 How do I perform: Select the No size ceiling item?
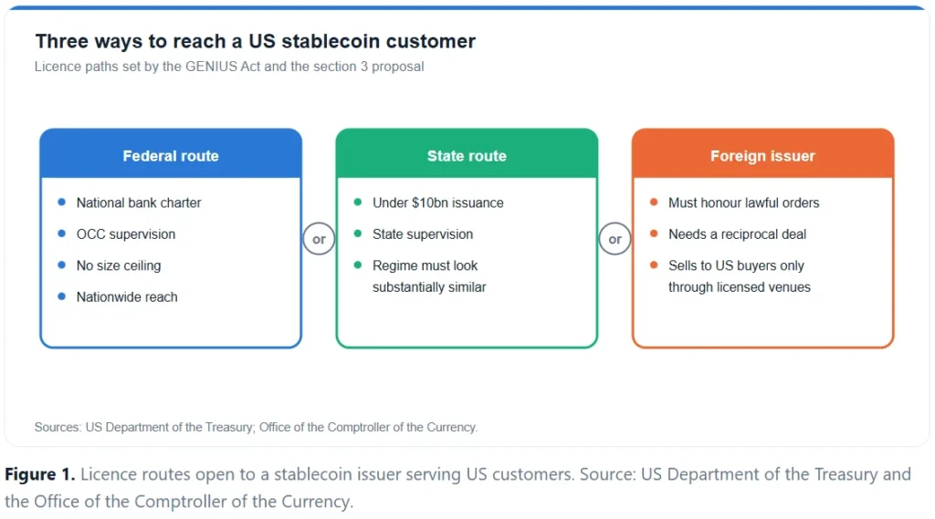click(x=119, y=265)
